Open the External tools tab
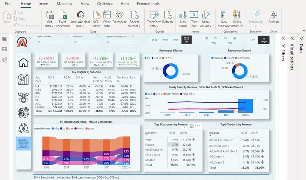The width and height of the screenshot is (306, 180). (148, 4)
